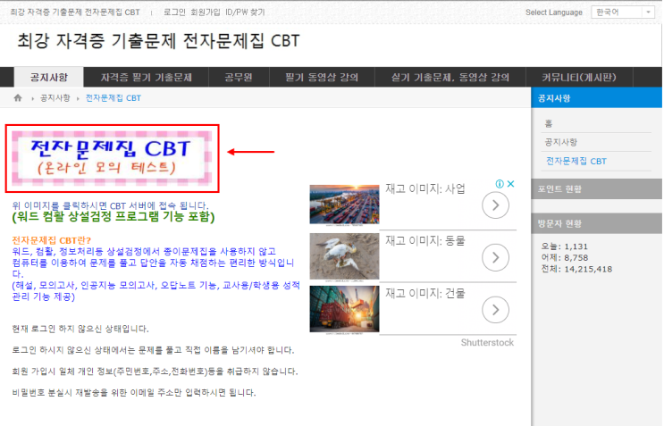Click the text 현재 로그인 하지 않으신 상태입니다.
The image size is (664, 426).
point(80,329)
